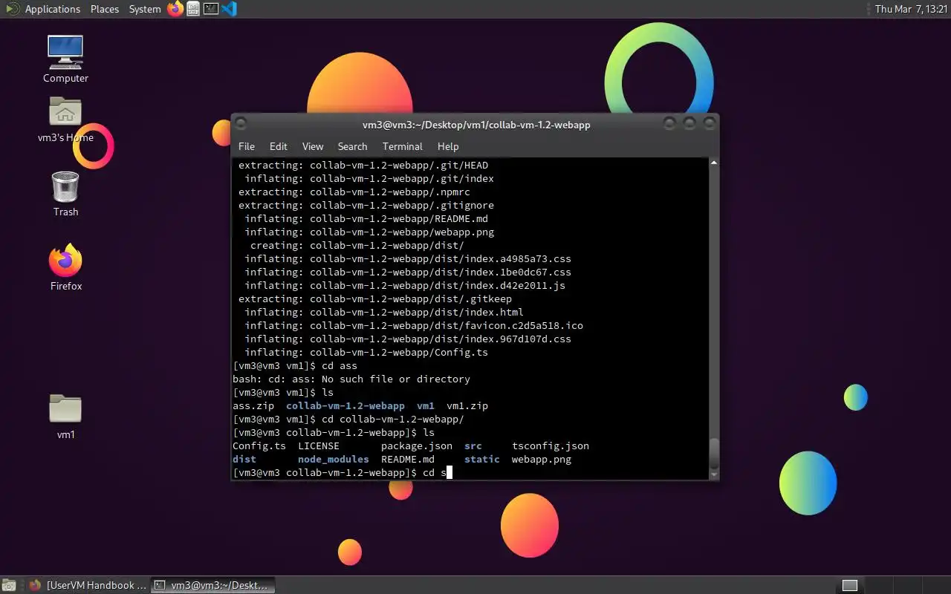The image size is (951, 594).
Task: Launch Visual Studio Code from top panel
Action: point(230,9)
